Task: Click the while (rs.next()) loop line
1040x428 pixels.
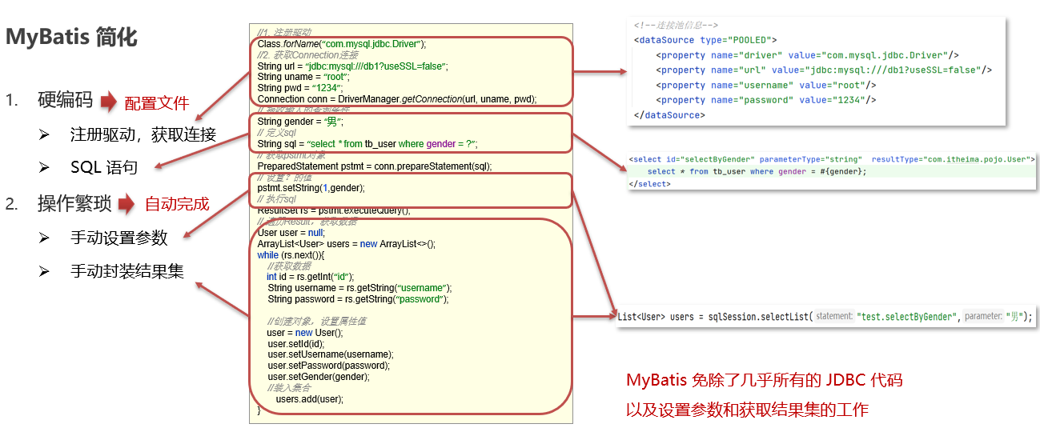Action: [291, 254]
